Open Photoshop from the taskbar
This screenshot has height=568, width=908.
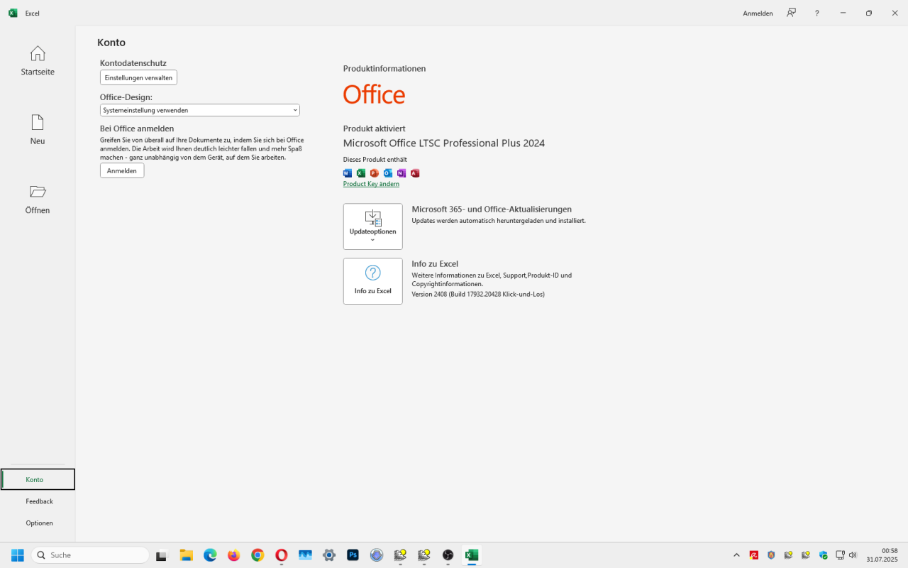(x=353, y=555)
